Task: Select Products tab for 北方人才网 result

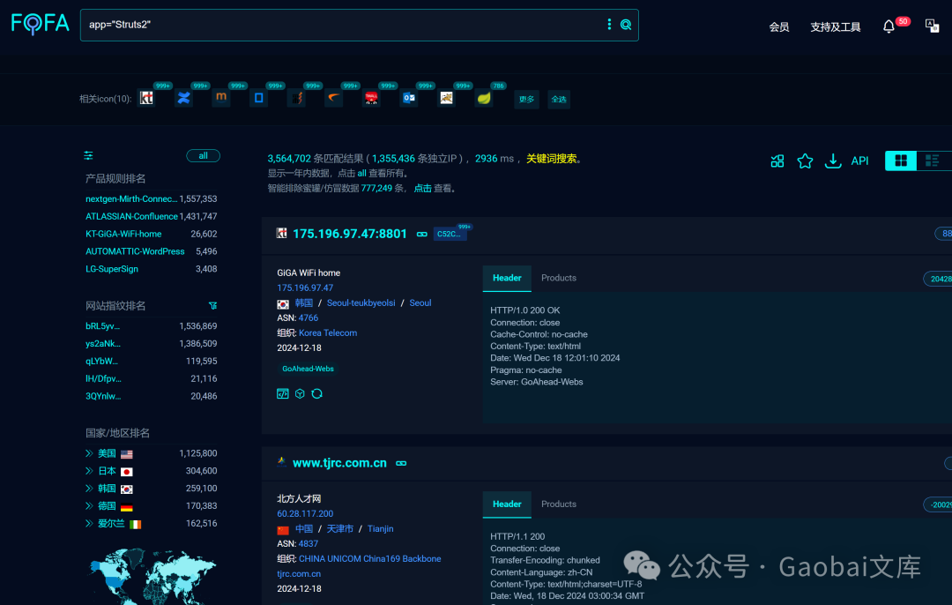Action: 559,504
